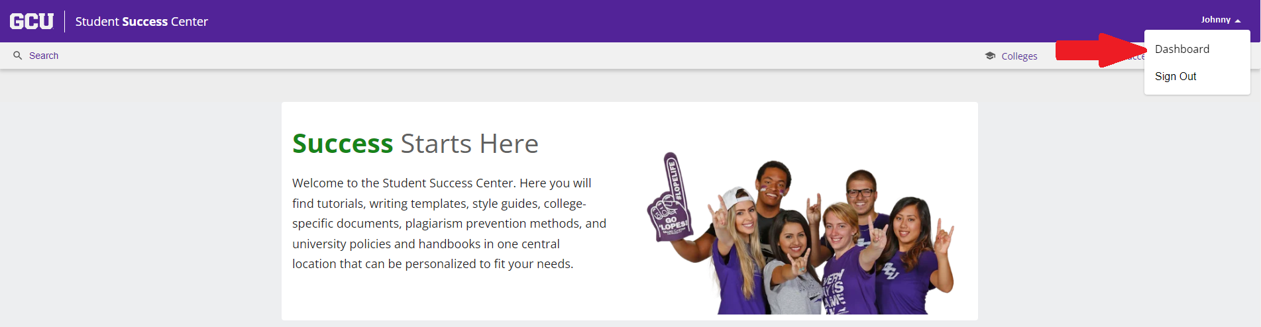This screenshot has height=327, width=1261.
Task: Click the empty purple header bar area
Action: point(663,21)
